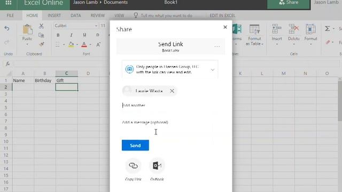Click the blue Send button

click(x=135, y=145)
